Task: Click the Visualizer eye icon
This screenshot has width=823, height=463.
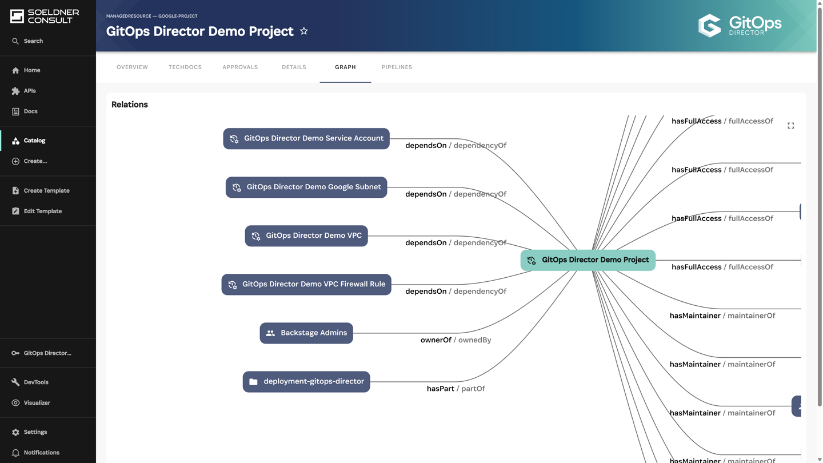Action: click(15, 403)
